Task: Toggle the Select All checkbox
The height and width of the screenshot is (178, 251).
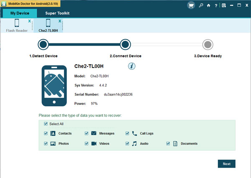Action: (46, 124)
